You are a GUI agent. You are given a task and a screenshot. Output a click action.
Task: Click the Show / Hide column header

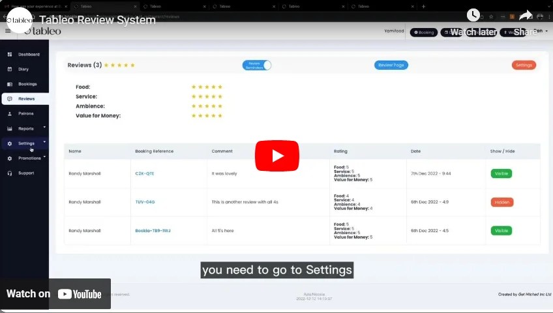pos(502,151)
